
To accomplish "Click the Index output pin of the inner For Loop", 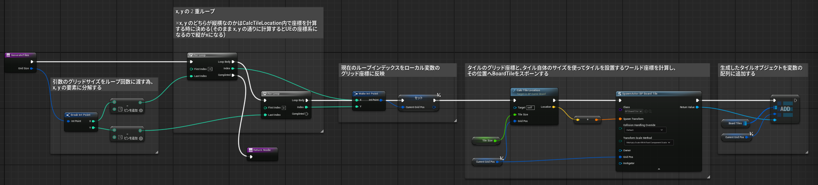I will point(306,107).
